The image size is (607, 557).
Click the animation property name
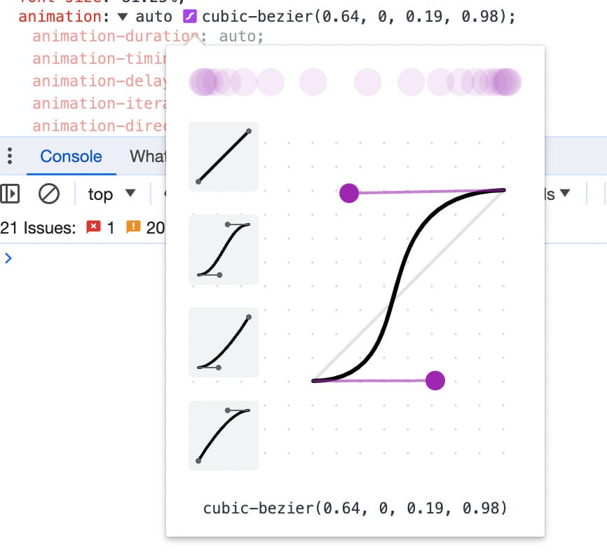tap(60, 17)
